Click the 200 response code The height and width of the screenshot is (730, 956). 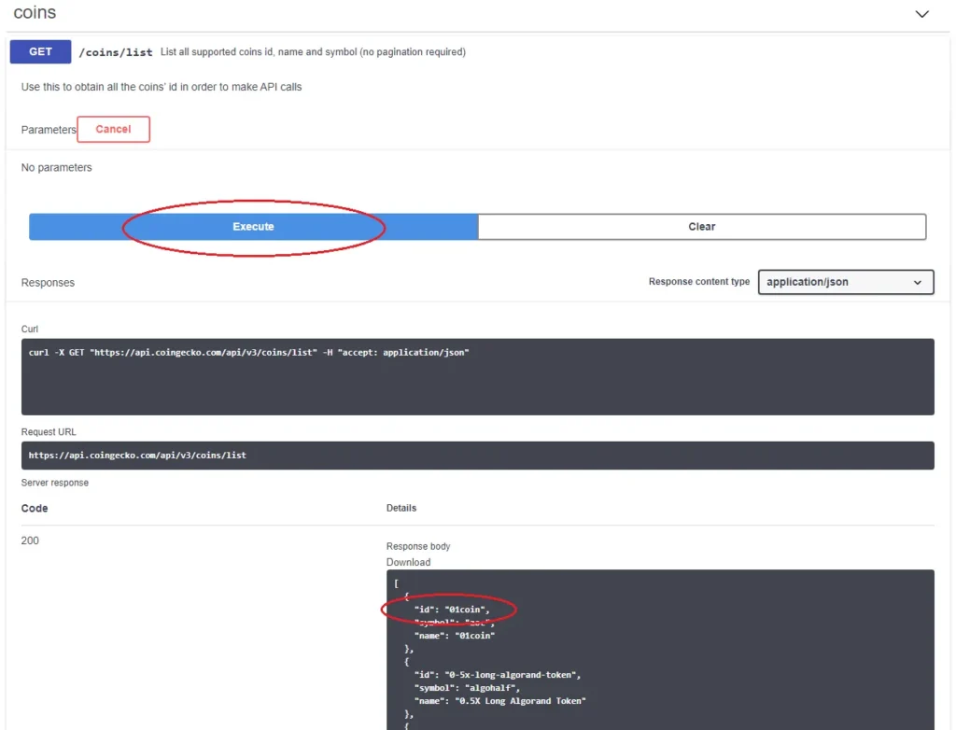tap(30, 540)
